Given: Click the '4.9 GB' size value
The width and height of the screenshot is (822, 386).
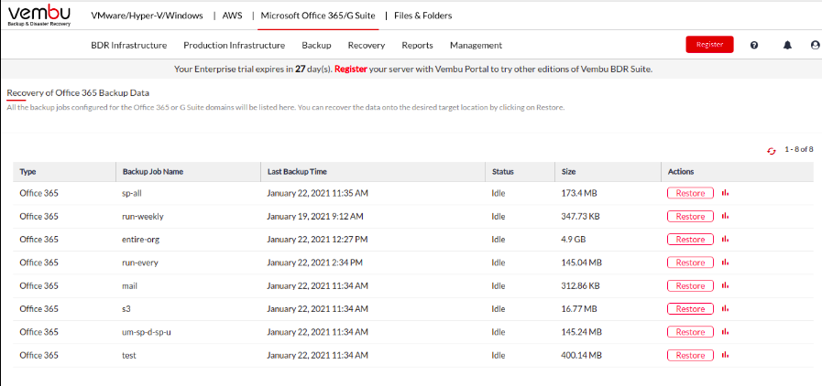Looking at the screenshot, I should click(574, 239).
